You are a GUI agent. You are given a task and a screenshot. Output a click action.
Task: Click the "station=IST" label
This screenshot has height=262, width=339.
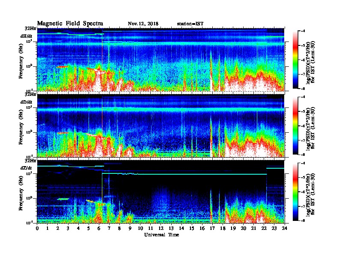[190, 24]
